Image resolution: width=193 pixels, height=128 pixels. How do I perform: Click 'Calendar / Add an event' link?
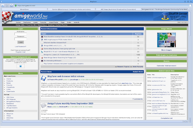tap(166, 66)
